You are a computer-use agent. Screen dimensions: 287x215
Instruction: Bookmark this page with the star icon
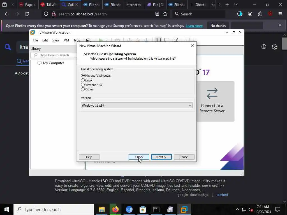(165, 14)
